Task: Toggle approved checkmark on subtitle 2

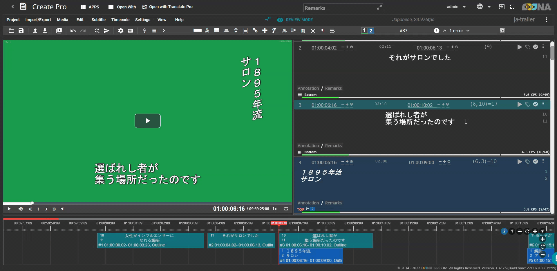Action: [x=536, y=47]
